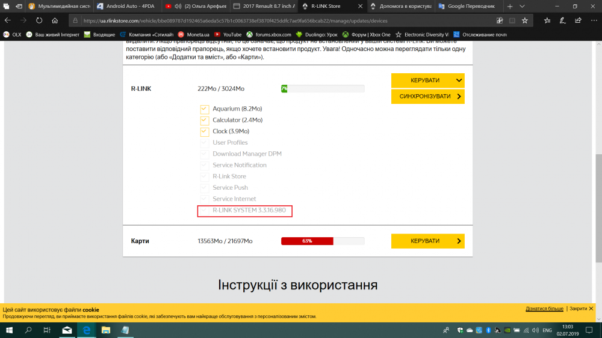
Task: Switch to Ольга Арефьева YouTube tab
Action: (196, 6)
